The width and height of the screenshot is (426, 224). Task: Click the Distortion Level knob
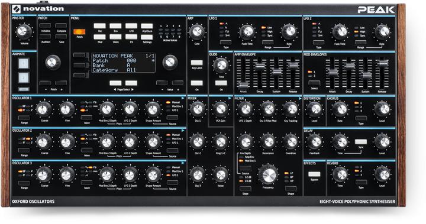(314, 109)
